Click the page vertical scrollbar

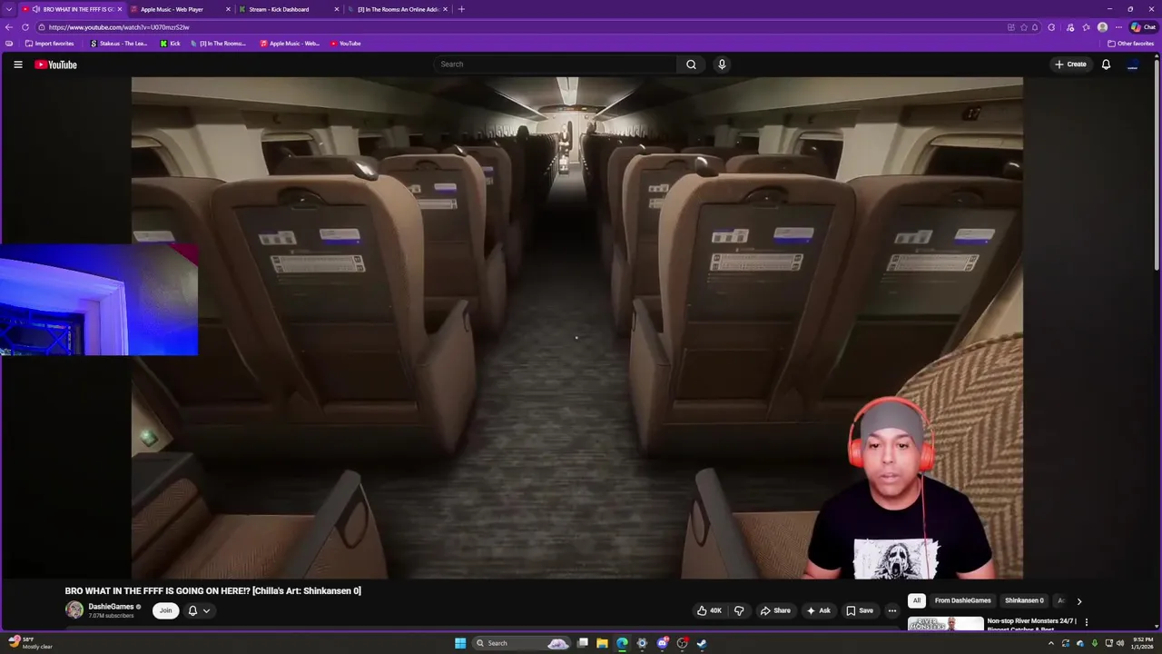click(1157, 163)
